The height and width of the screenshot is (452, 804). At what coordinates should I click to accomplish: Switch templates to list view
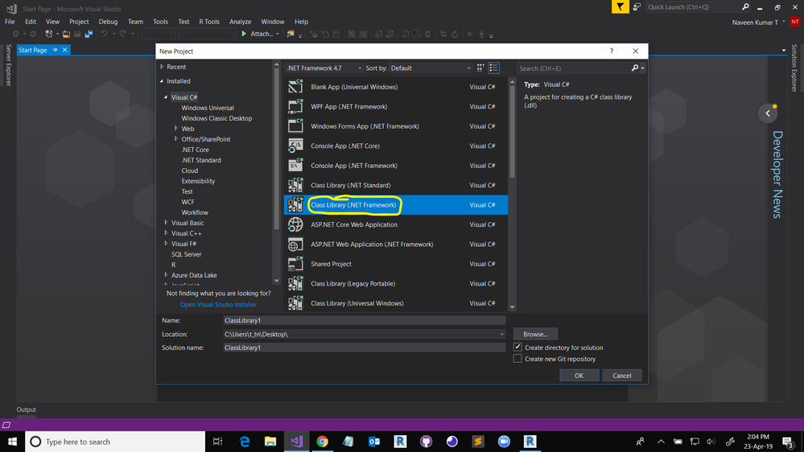point(494,68)
